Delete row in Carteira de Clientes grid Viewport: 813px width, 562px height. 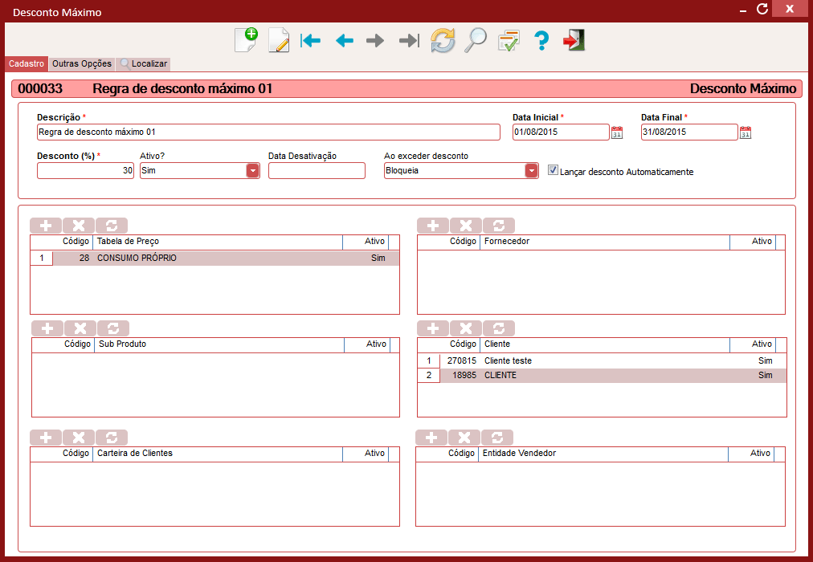click(x=79, y=438)
